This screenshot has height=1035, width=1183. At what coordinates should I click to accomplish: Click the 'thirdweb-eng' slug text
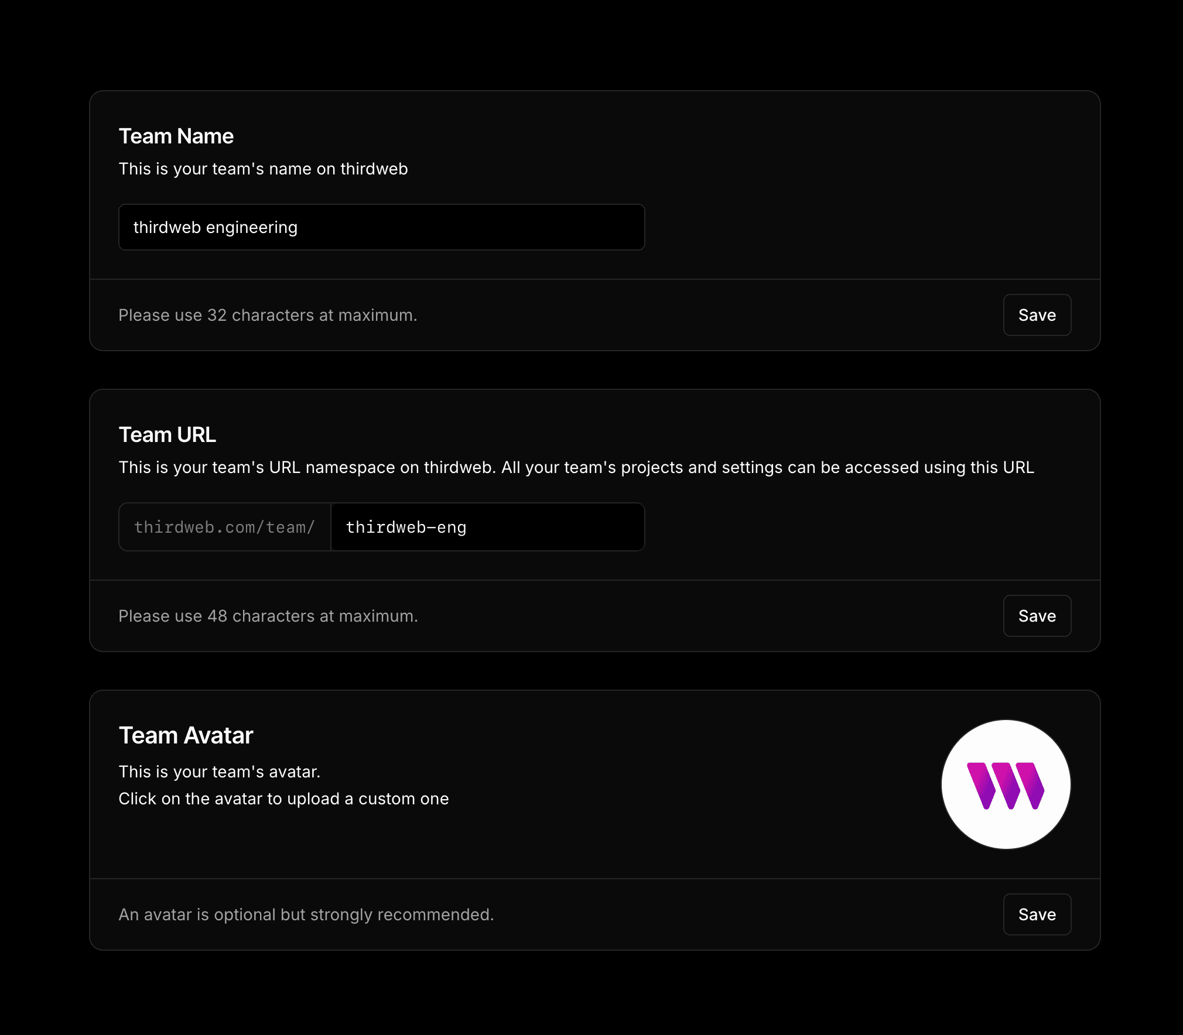[x=406, y=527]
